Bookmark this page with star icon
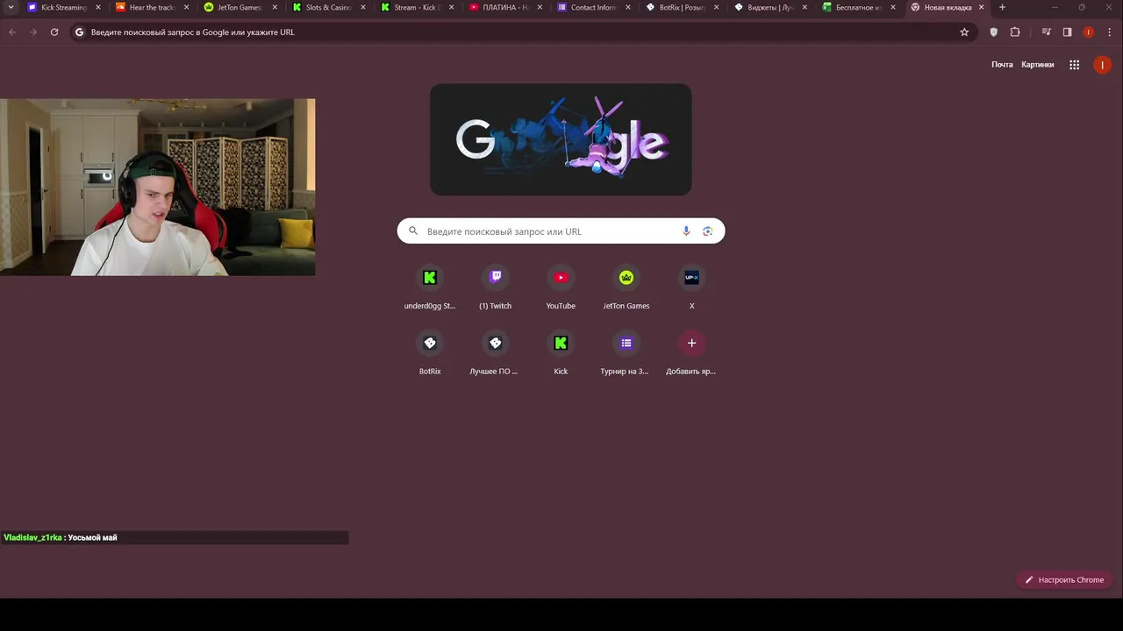The image size is (1123, 631). (964, 32)
